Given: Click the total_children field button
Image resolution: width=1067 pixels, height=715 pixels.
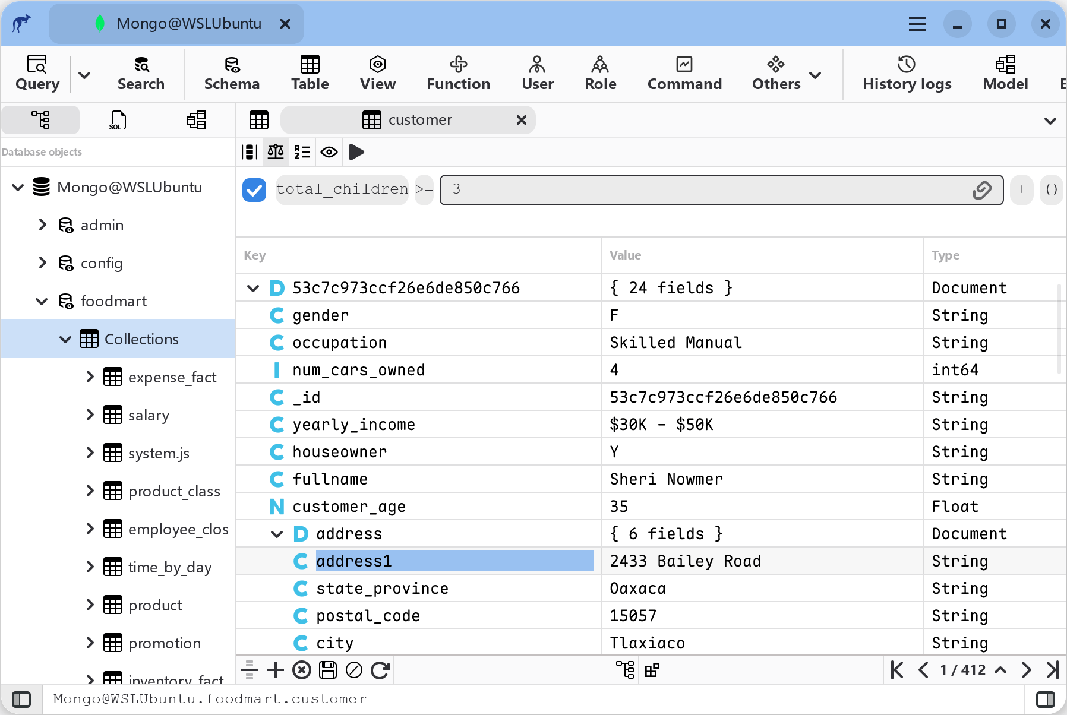Looking at the screenshot, I should [342, 190].
